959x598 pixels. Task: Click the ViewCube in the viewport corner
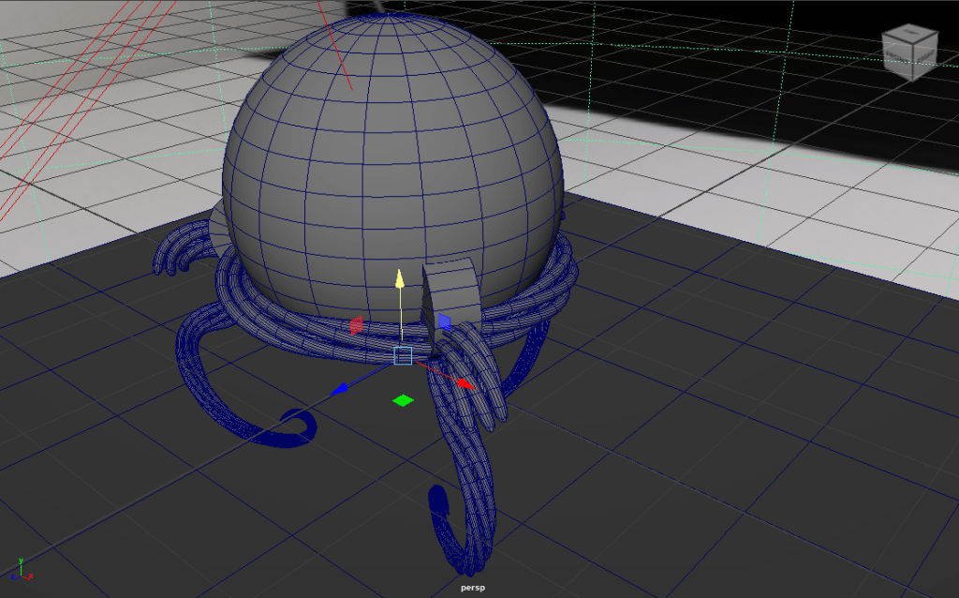point(909,52)
